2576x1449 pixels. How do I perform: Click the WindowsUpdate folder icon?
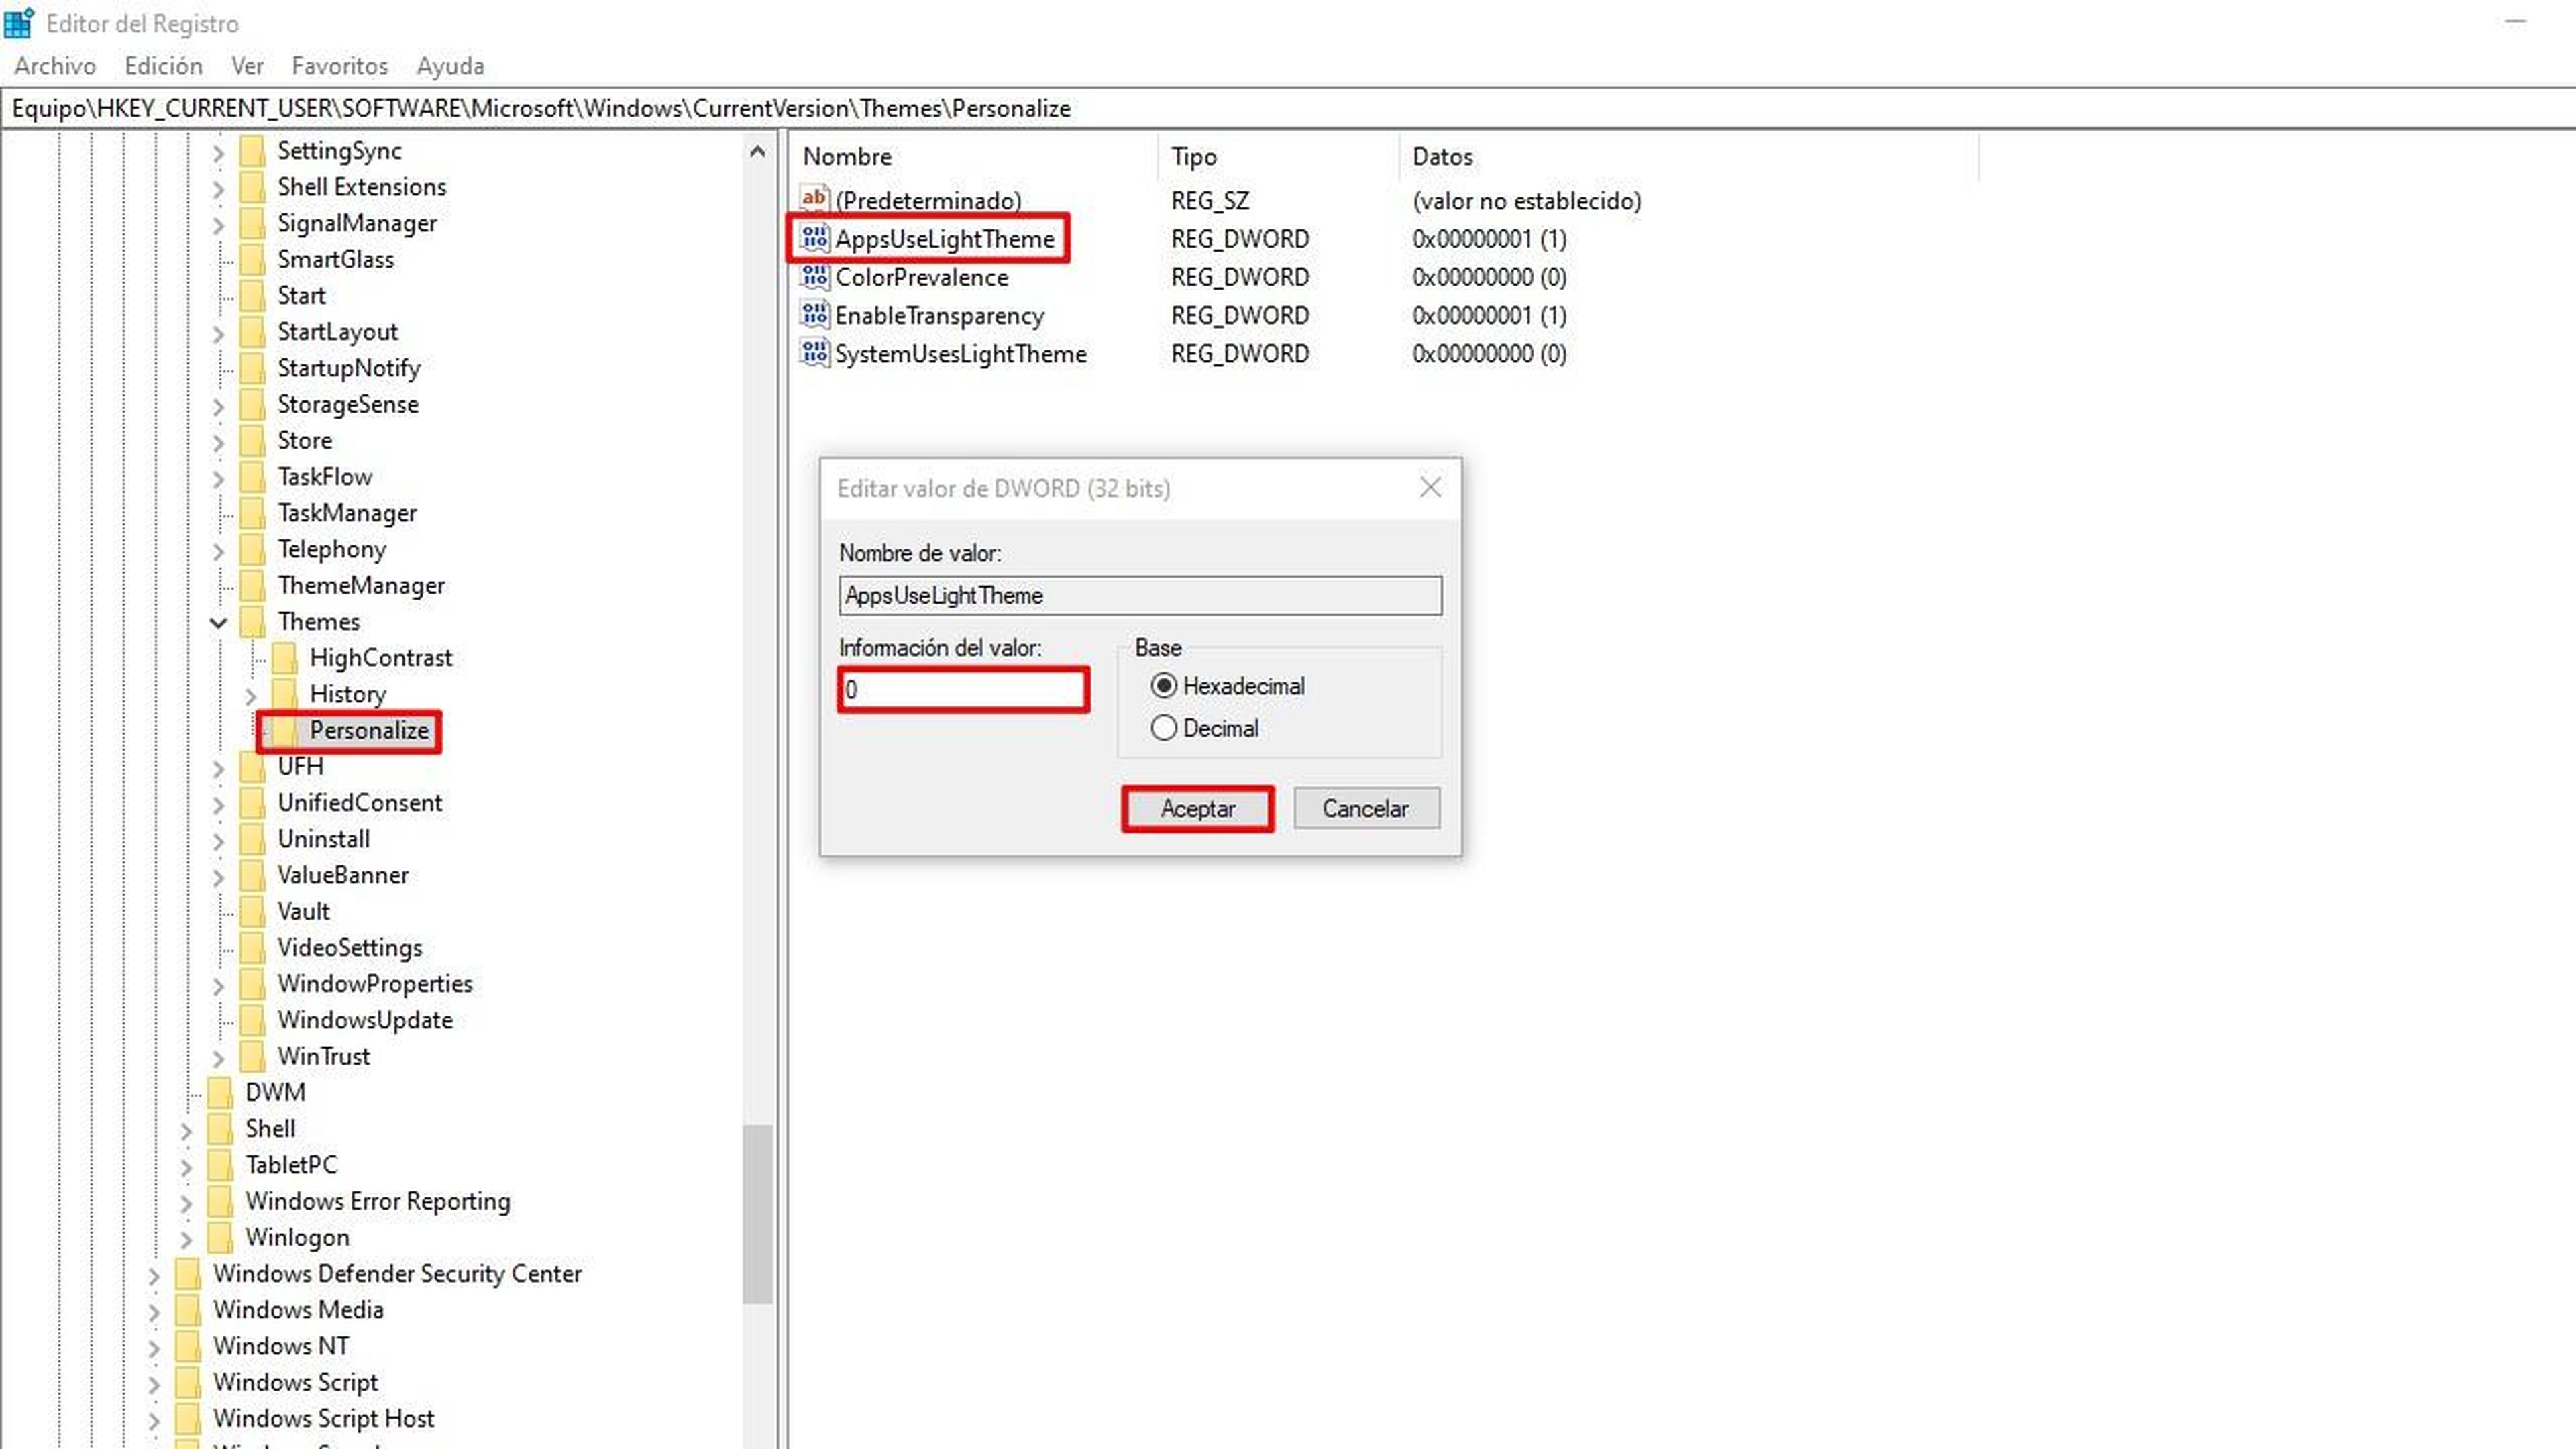[253, 1020]
